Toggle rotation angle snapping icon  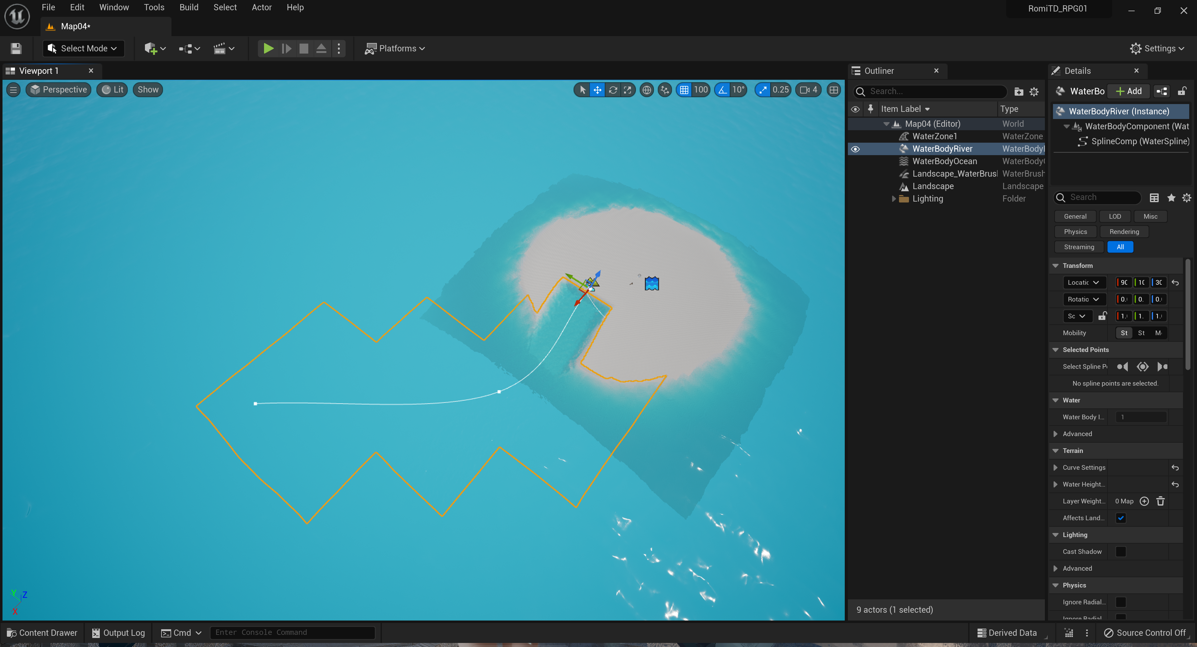pyautogui.click(x=723, y=90)
